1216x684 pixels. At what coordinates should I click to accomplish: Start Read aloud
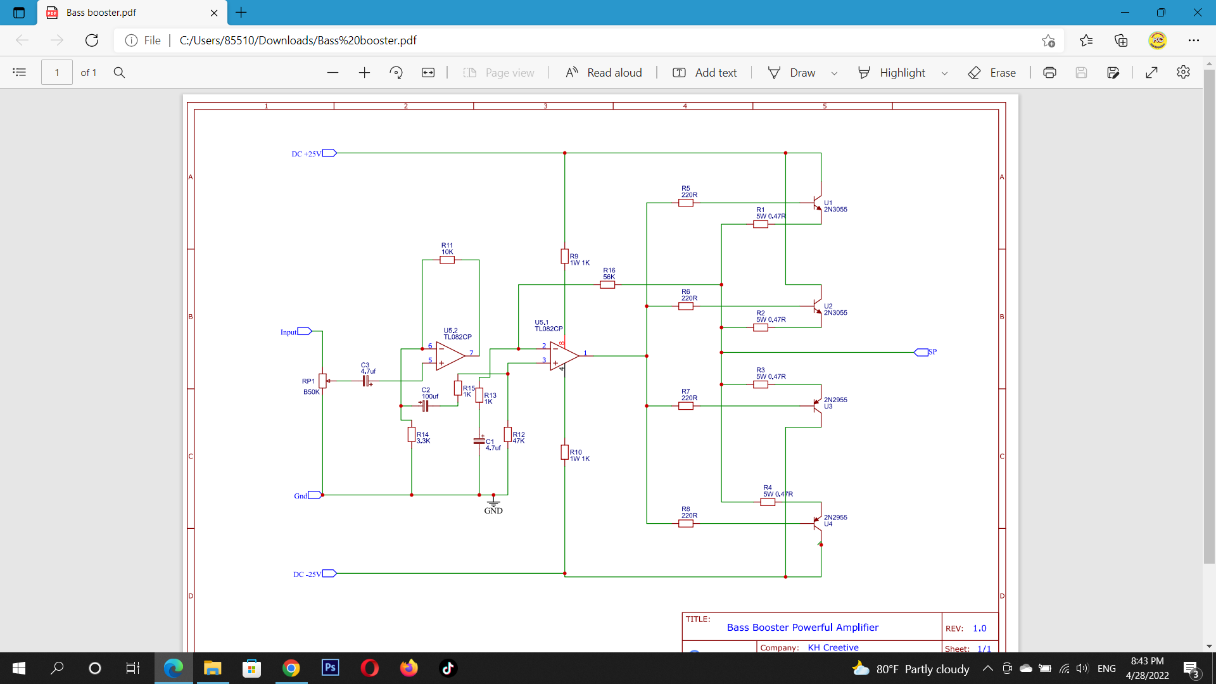pos(604,72)
